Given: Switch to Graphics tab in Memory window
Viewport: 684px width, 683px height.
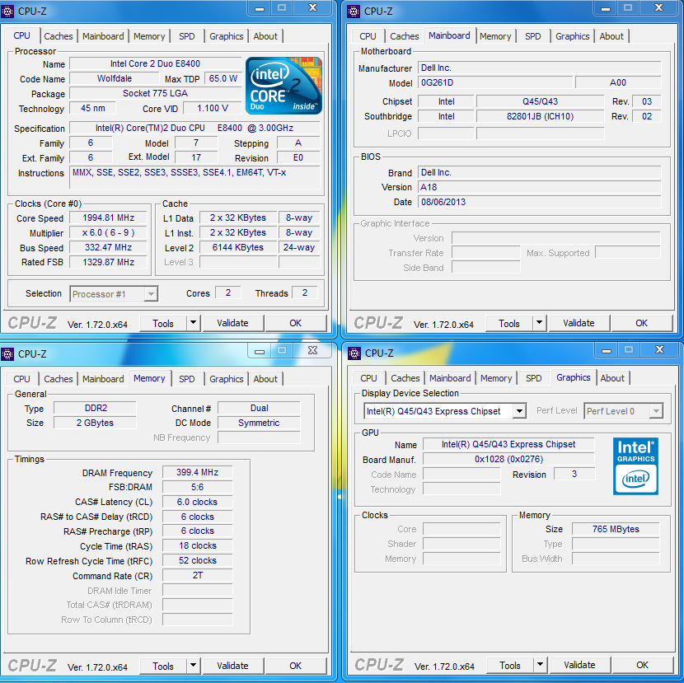Looking at the screenshot, I should 226,379.
